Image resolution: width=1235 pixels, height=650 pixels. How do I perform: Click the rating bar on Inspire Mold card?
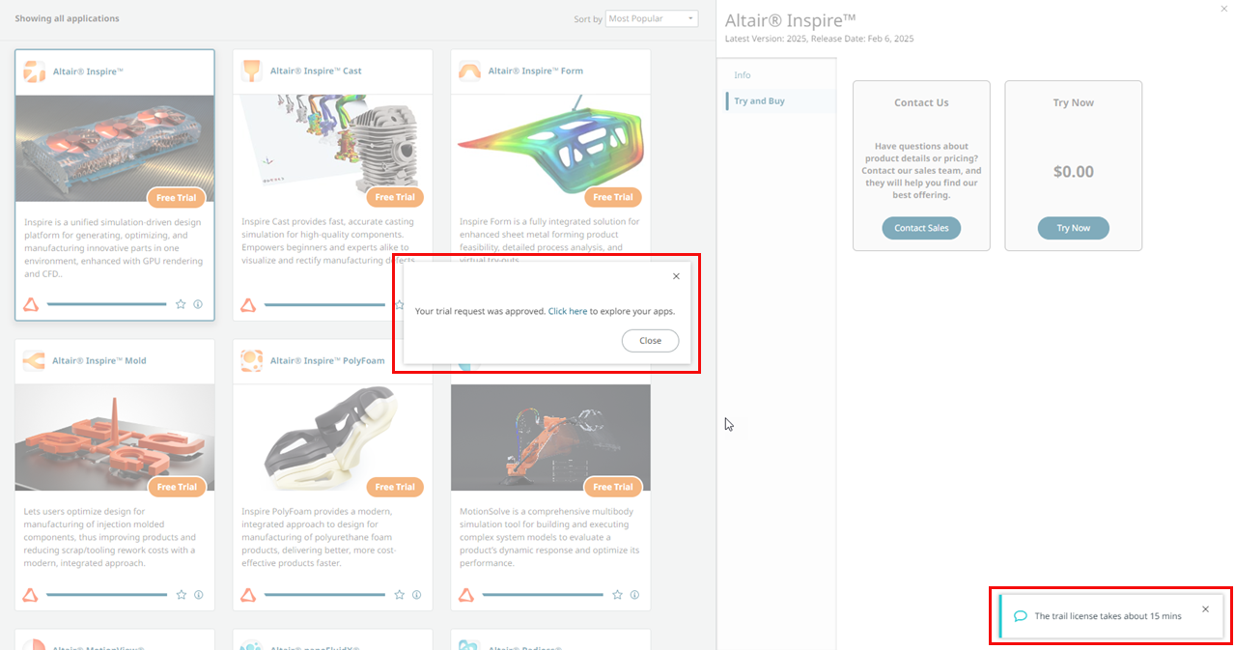[x=106, y=595]
